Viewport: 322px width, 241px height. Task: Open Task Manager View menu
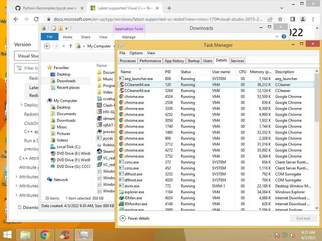pyautogui.click(x=151, y=53)
